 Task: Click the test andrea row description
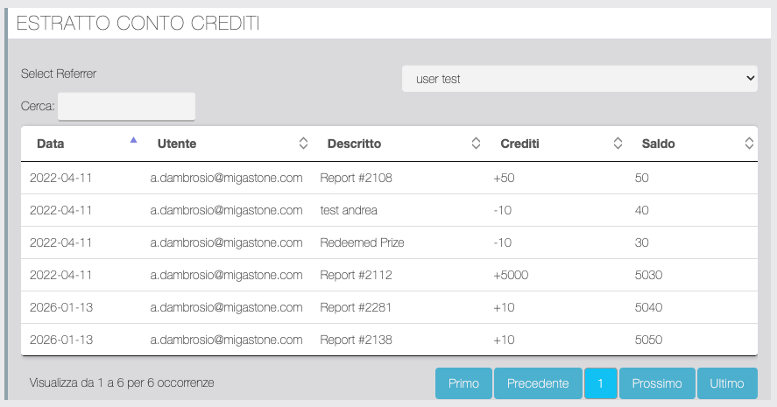349,210
